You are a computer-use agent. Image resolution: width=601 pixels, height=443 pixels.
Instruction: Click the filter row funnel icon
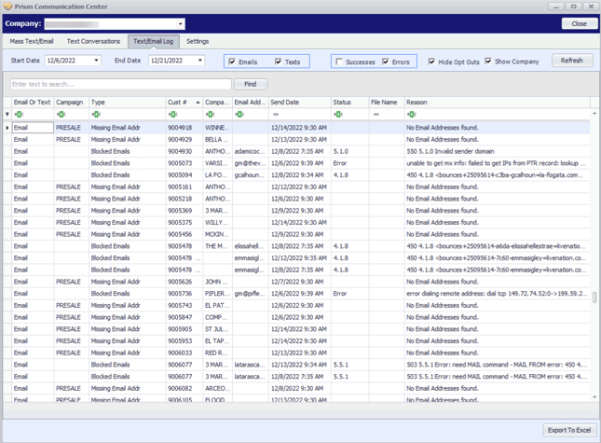pos(7,115)
